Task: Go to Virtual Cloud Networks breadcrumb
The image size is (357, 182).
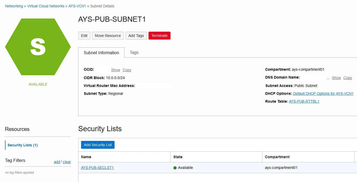Action: coord(46,6)
